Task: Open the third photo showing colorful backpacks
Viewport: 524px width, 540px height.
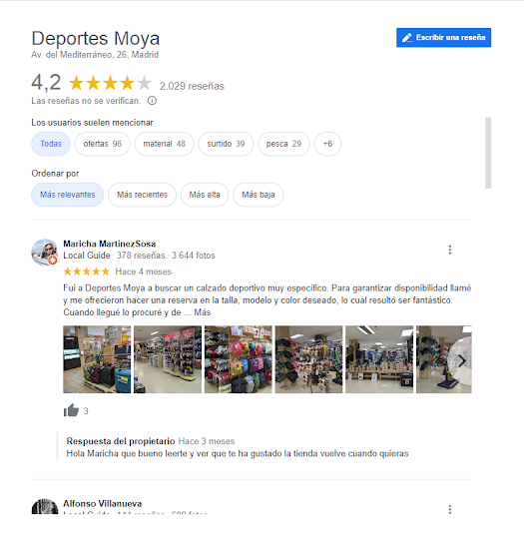Action: [239, 359]
